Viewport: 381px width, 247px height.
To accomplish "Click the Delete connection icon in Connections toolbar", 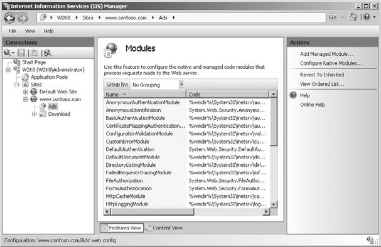I will (48, 53).
